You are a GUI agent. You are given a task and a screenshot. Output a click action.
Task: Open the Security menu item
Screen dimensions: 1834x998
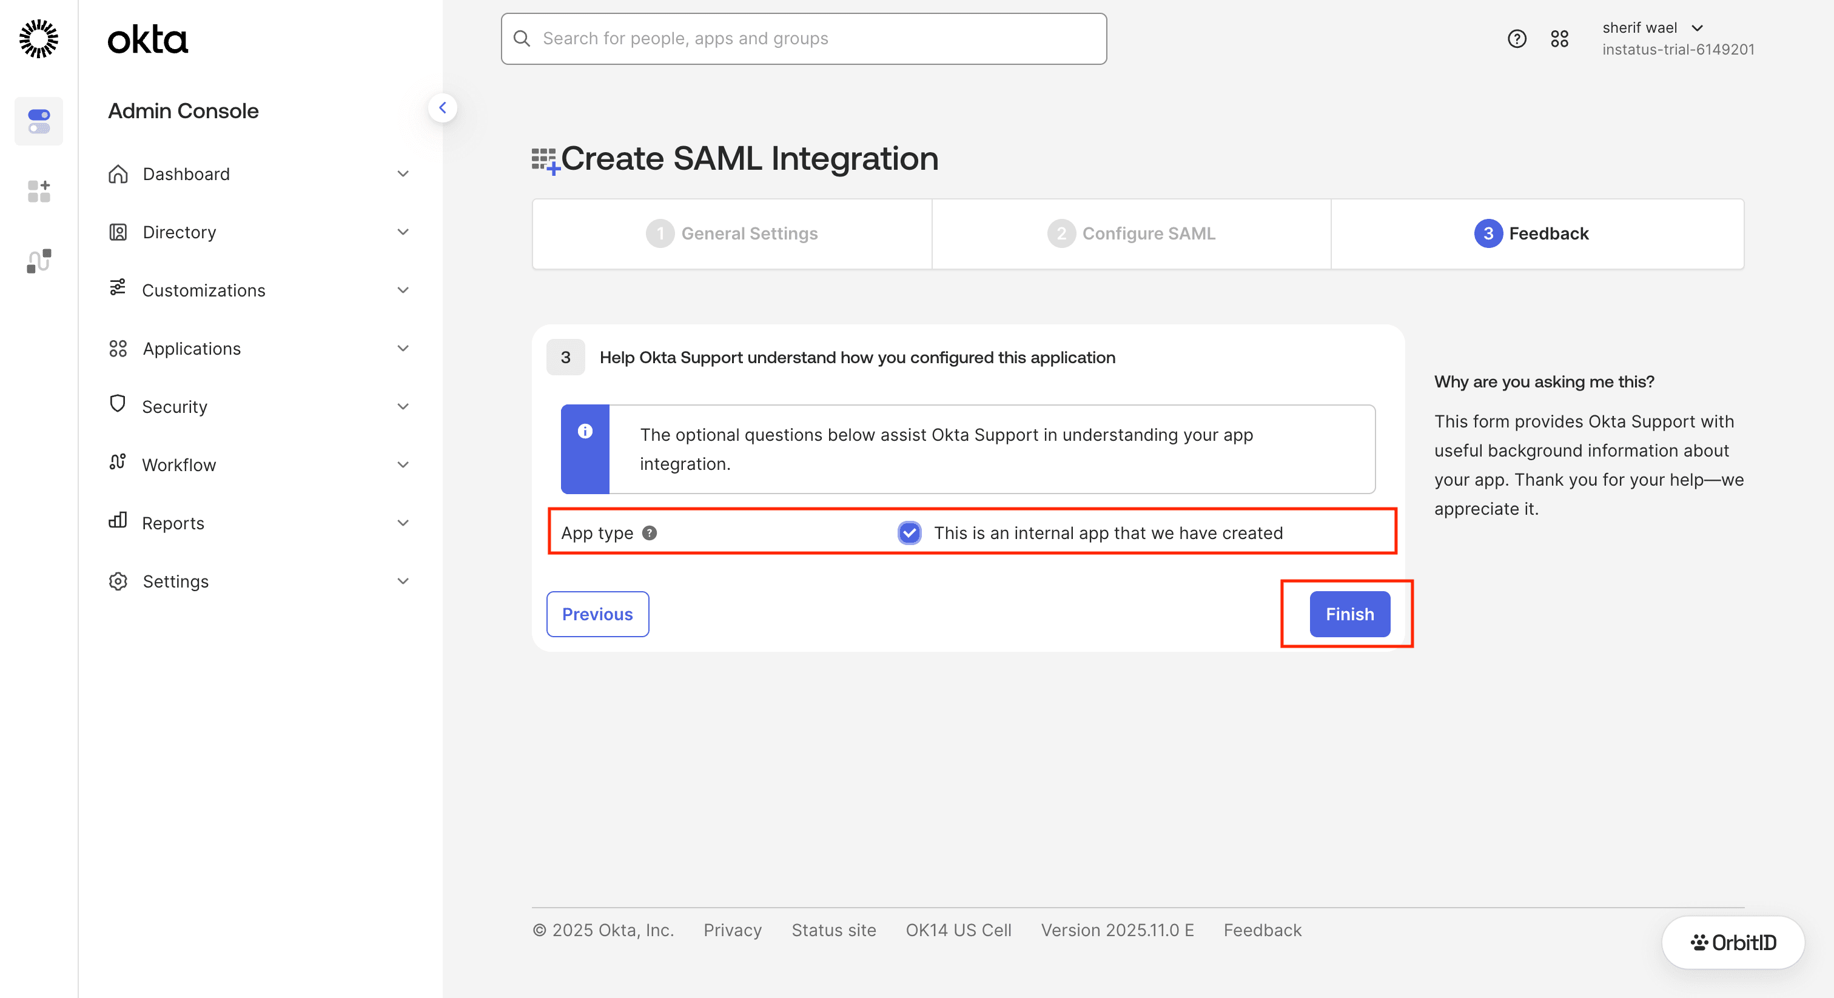[x=259, y=406]
